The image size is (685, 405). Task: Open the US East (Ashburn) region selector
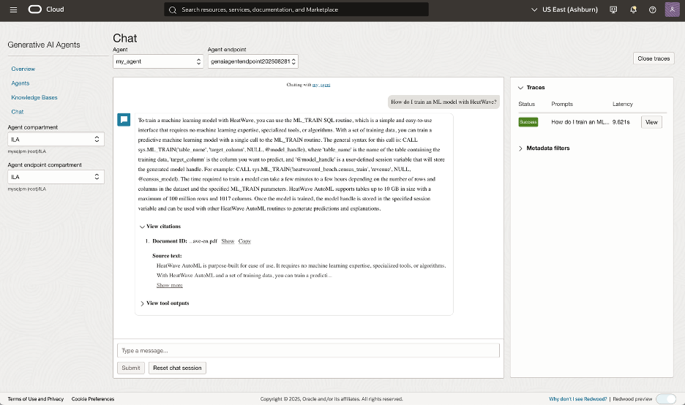564,10
